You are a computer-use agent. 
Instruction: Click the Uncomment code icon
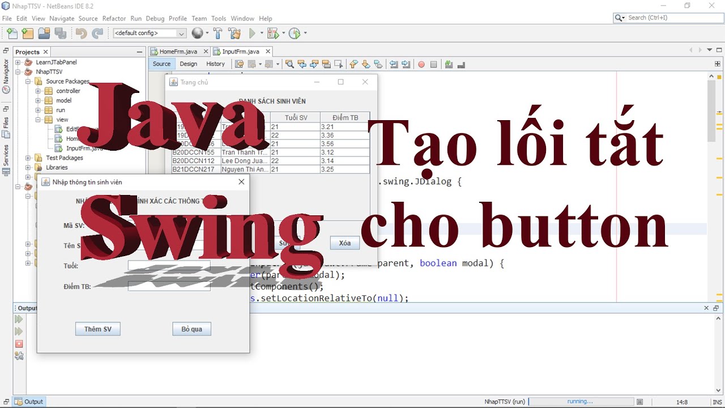click(x=460, y=64)
